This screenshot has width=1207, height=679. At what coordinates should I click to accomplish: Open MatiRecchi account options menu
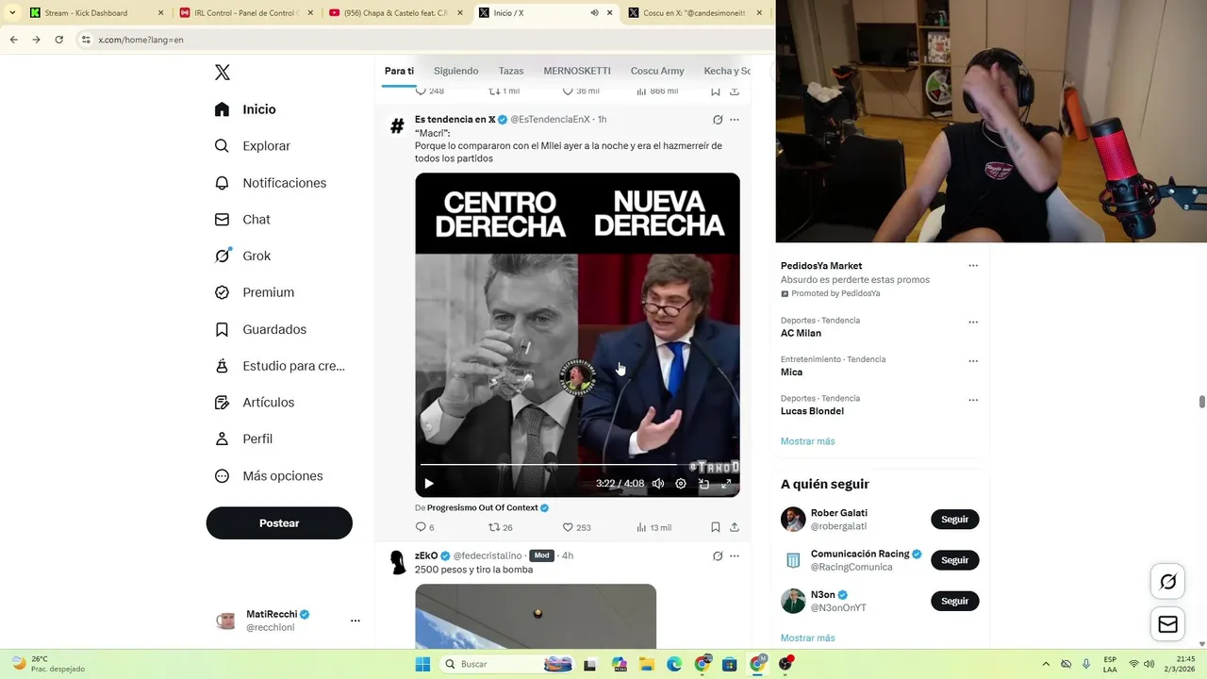[x=355, y=621]
